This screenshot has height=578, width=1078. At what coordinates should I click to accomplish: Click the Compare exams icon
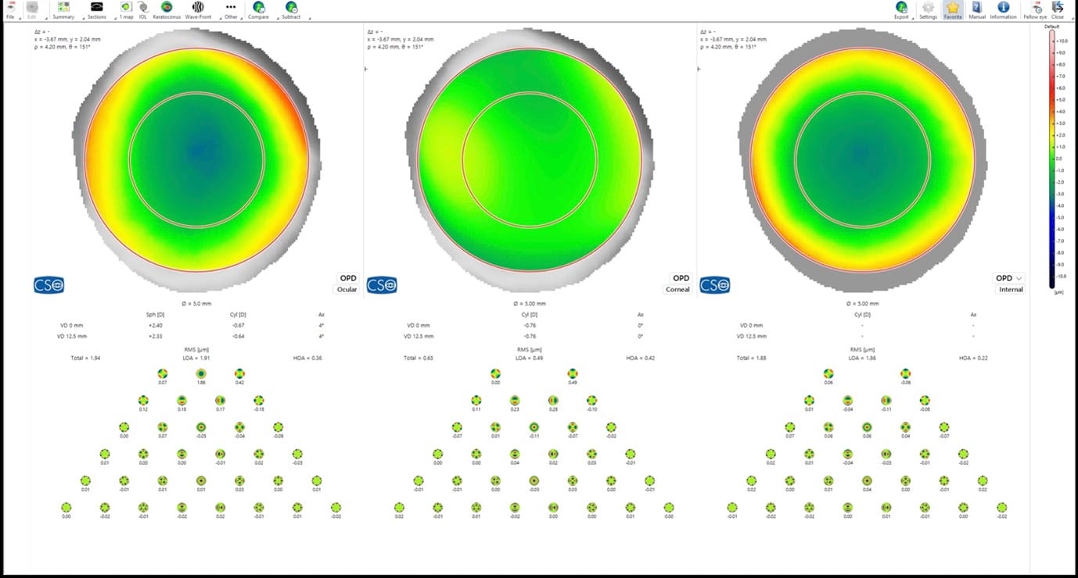pyautogui.click(x=258, y=9)
